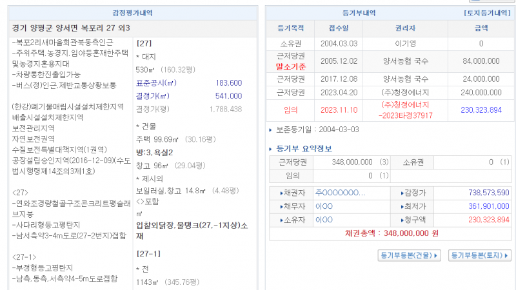Click the 등기부등본(토지) button
The width and height of the screenshot is (516, 290).
[479, 256]
